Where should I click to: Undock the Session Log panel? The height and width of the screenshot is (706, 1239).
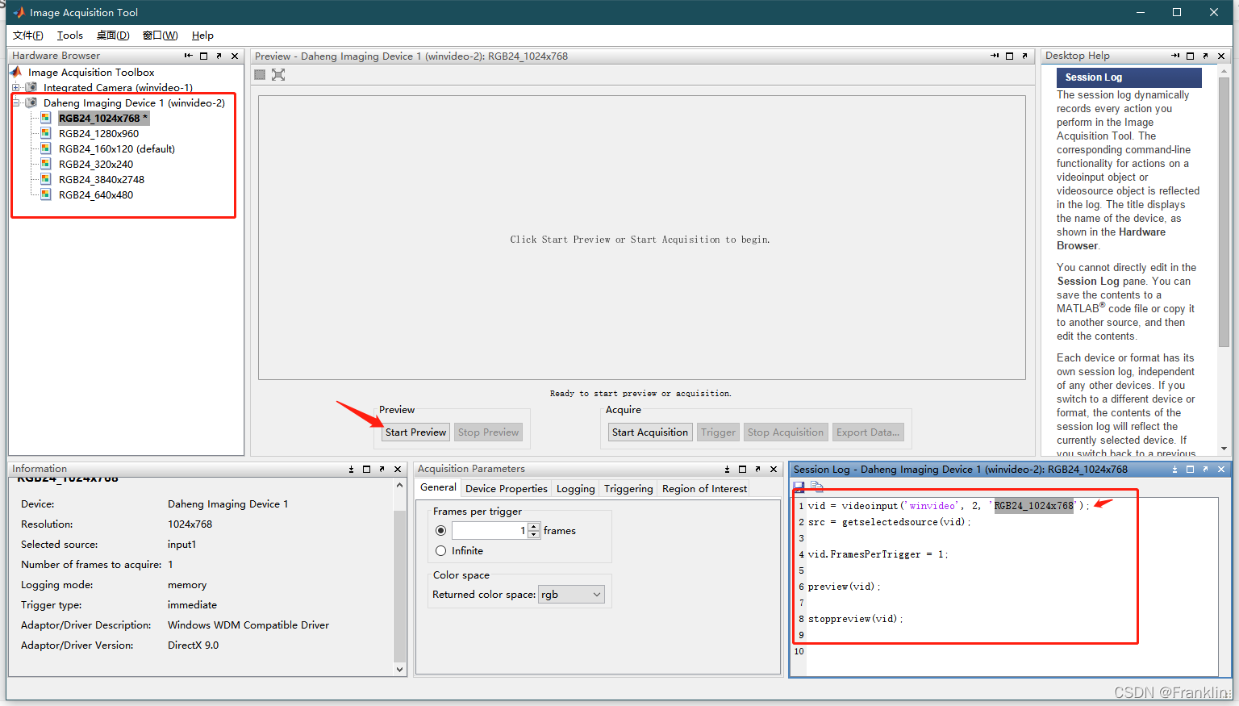click(x=1205, y=469)
